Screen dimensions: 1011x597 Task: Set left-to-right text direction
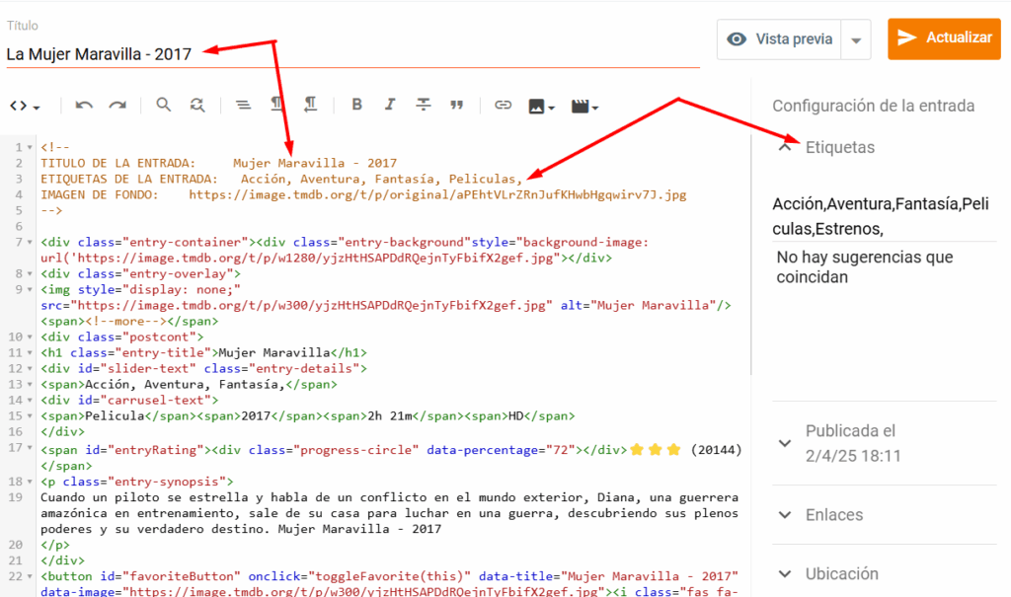click(276, 105)
